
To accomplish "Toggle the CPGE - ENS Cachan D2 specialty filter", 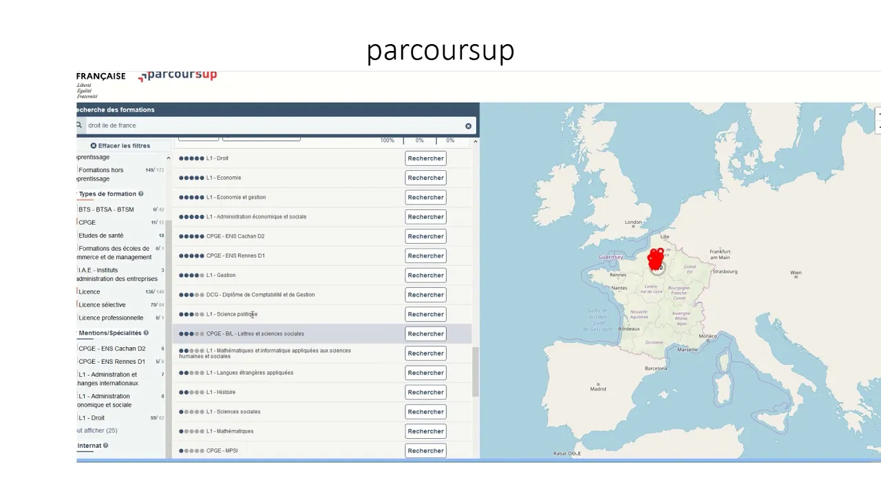I will point(112,349).
